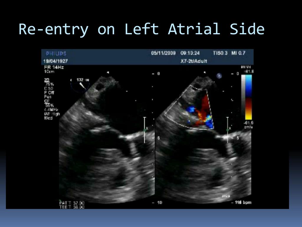Click the heart rate "116 bpm"
Image resolution: width=302 pixels, height=227 pixels.
(x=243, y=202)
